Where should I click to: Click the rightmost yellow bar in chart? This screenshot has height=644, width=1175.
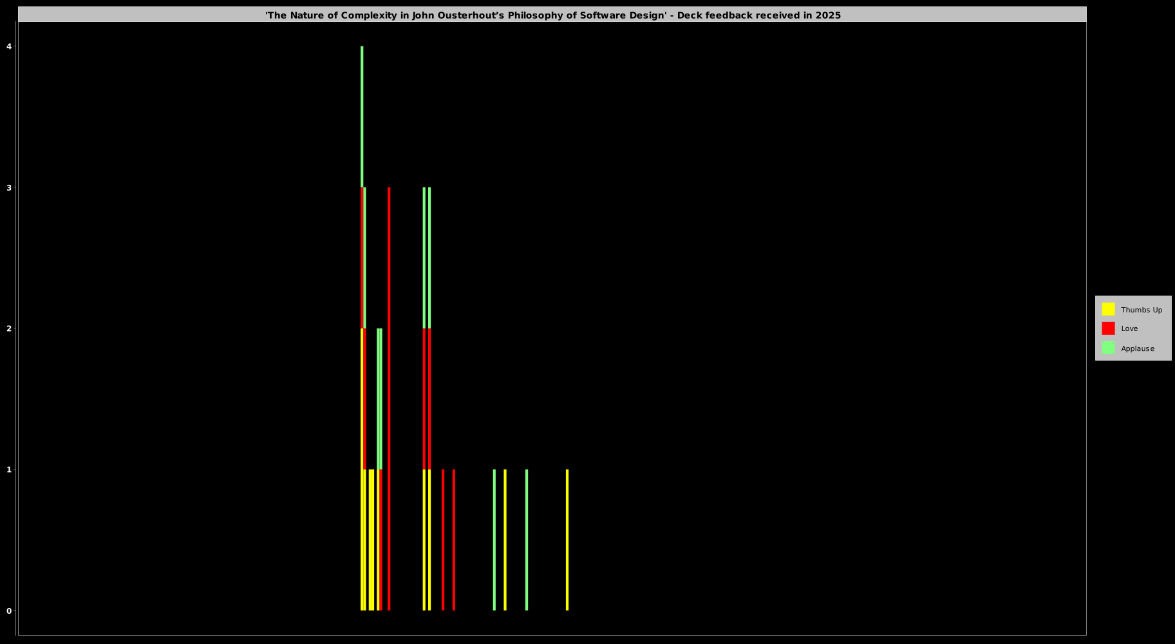click(x=567, y=540)
